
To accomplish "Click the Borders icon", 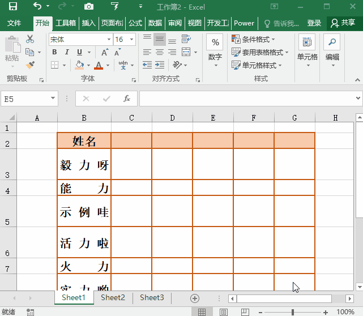I will (54, 65).
